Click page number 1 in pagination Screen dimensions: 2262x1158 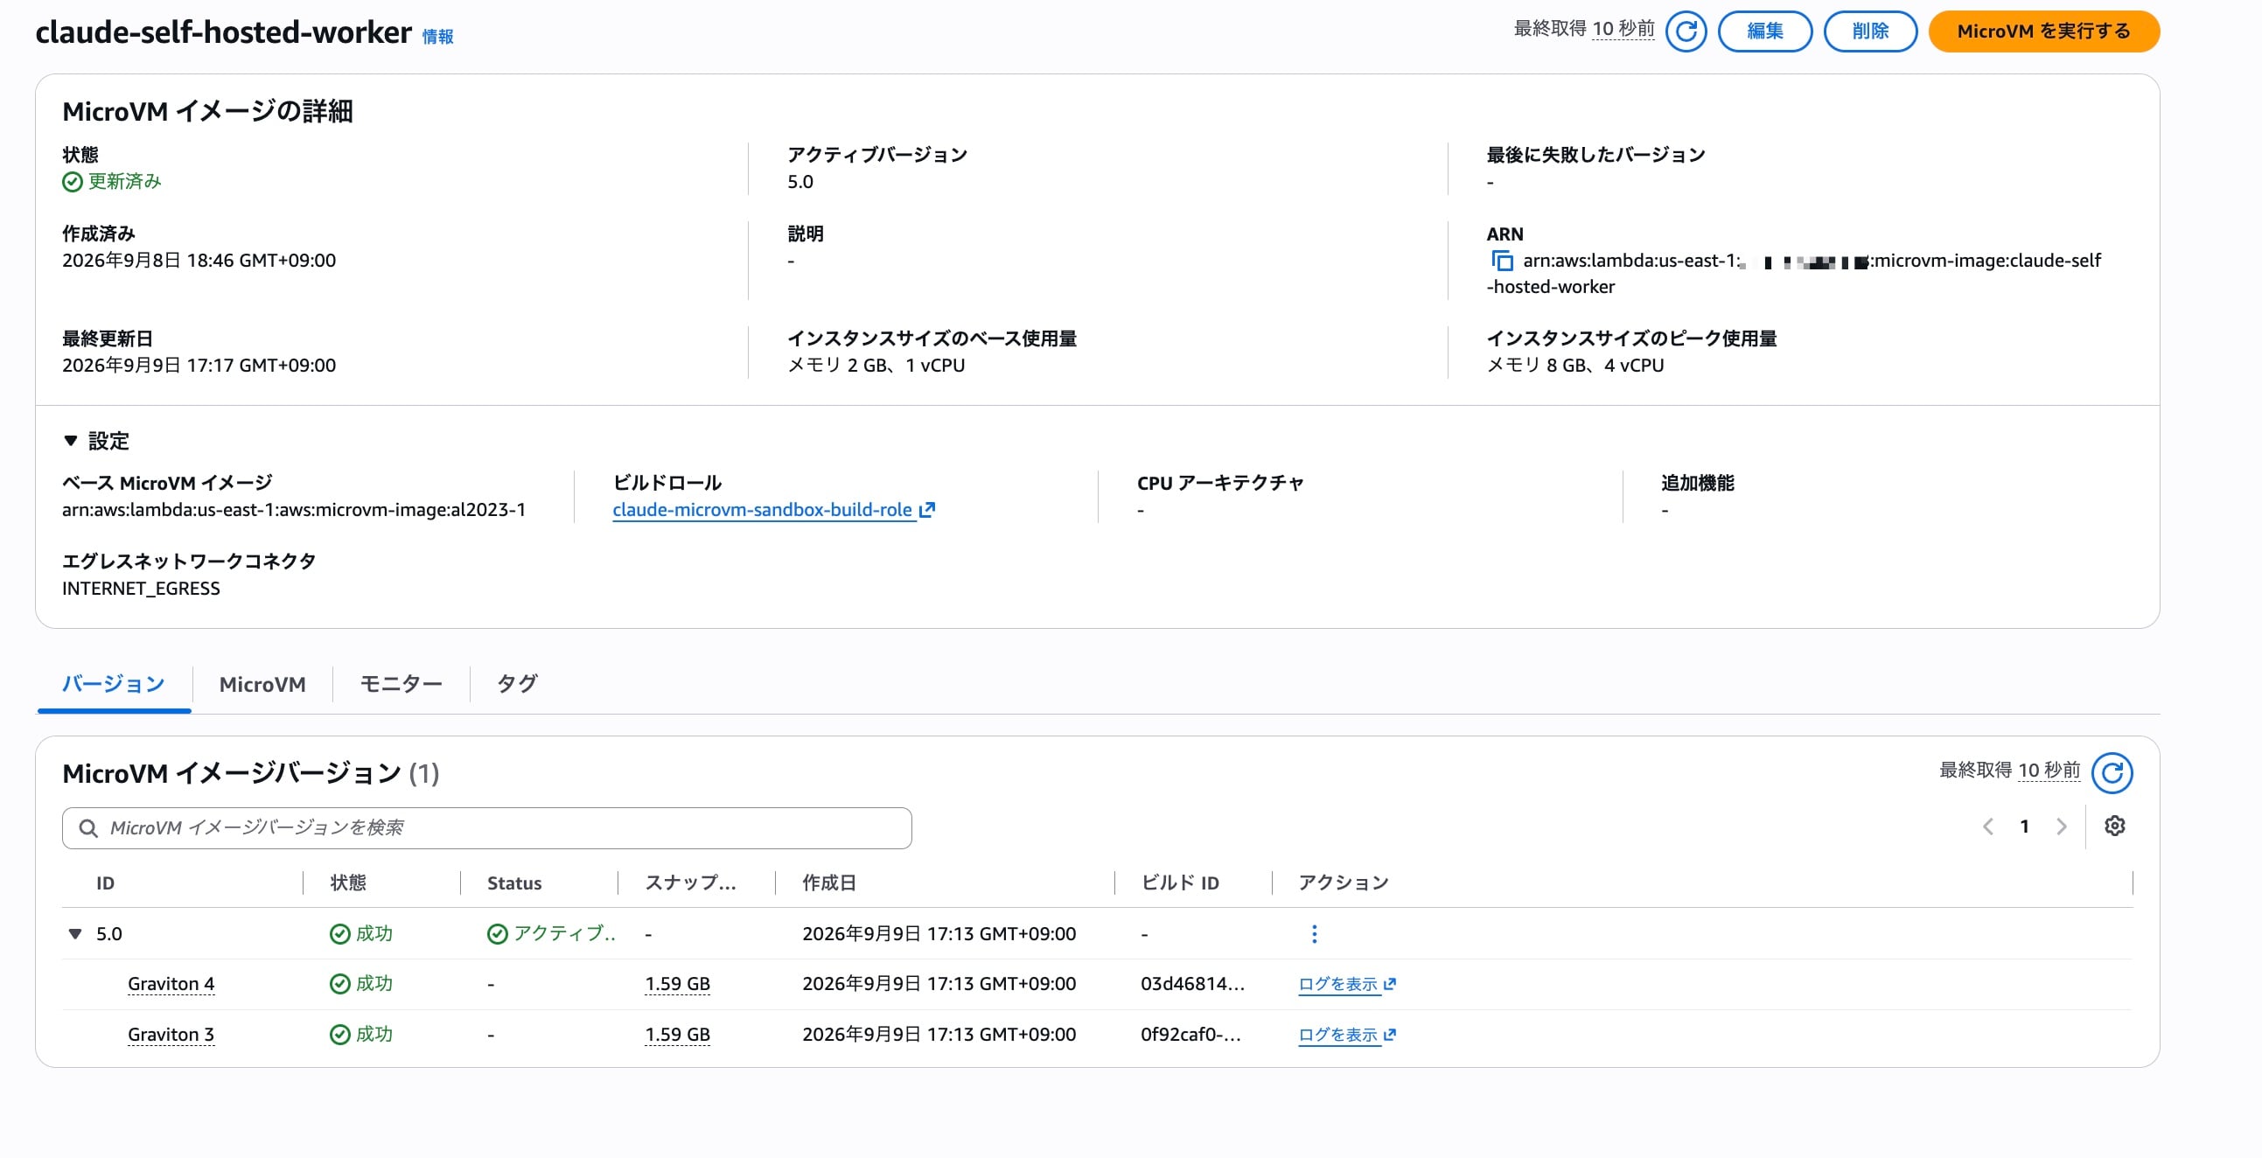(2024, 827)
